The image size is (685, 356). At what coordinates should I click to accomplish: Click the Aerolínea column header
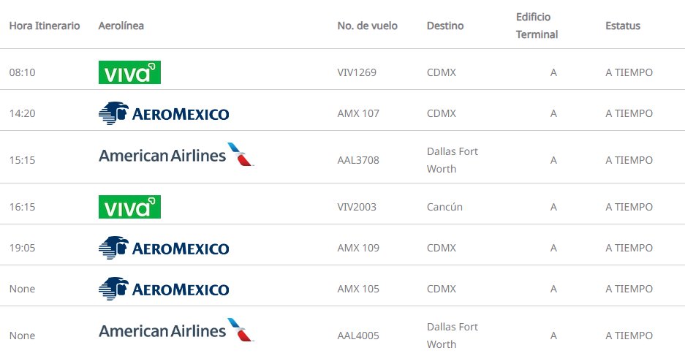click(121, 26)
